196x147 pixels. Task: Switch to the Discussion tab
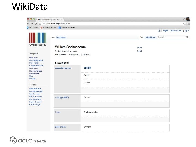click(x=61, y=37)
